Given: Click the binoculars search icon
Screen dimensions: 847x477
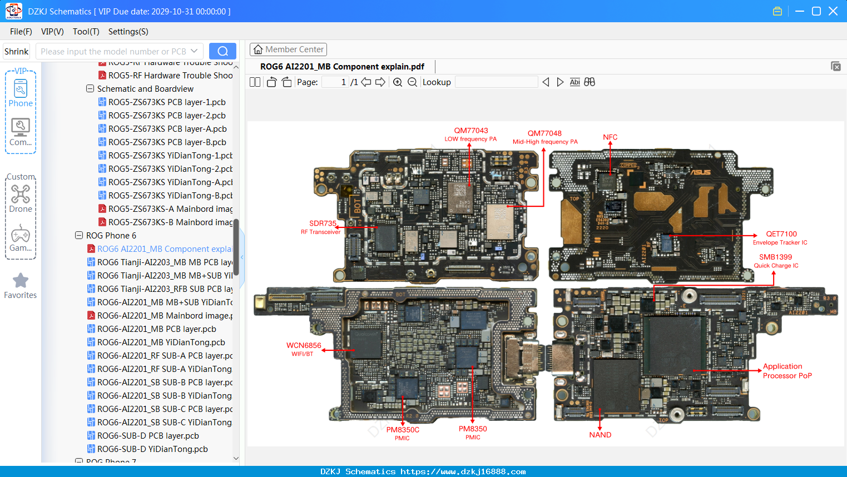Looking at the screenshot, I should (590, 82).
